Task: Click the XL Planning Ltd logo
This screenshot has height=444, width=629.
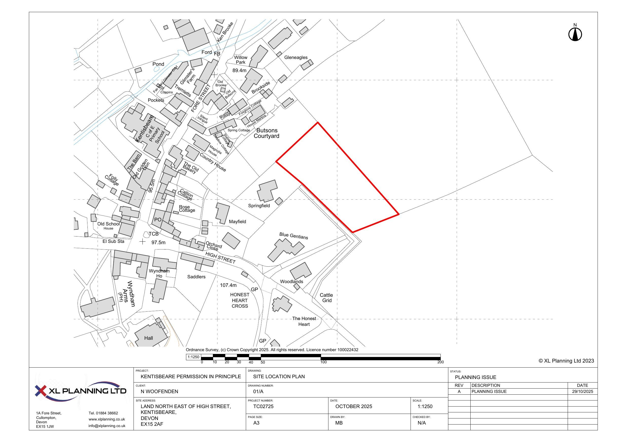Action: [x=81, y=391]
